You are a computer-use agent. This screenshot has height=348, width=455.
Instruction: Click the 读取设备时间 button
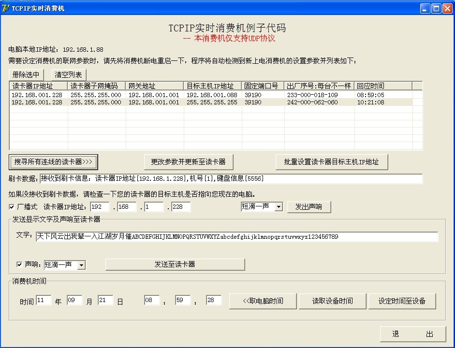pos(332,301)
